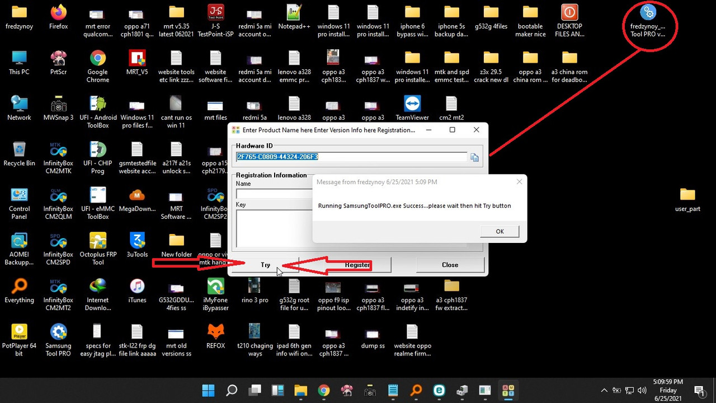Select the Firefox desktop icon
The width and height of the screenshot is (716, 403).
click(58, 17)
